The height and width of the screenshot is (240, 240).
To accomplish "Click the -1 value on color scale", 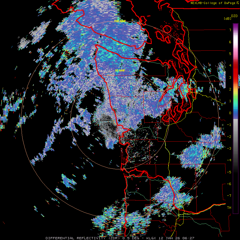I will point(229,125).
